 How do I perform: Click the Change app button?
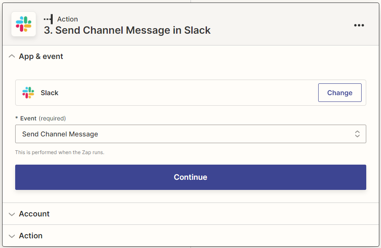[x=340, y=93]
